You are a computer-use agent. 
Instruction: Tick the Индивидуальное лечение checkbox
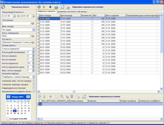pos(34,88)
